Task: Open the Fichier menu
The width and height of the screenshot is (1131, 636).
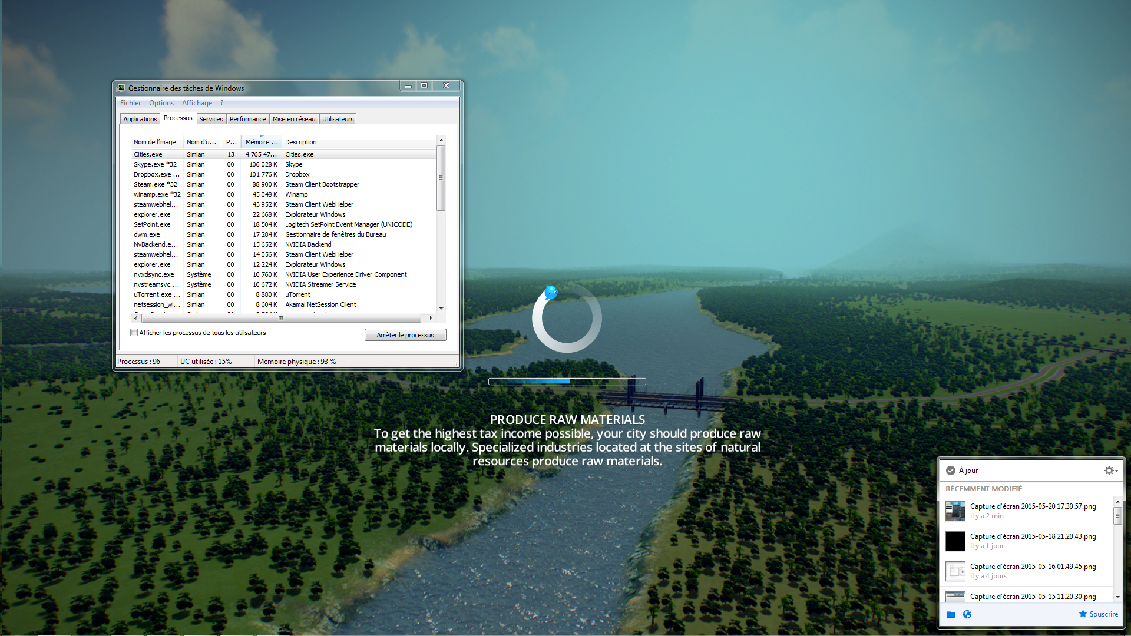Action: (130, 103)
